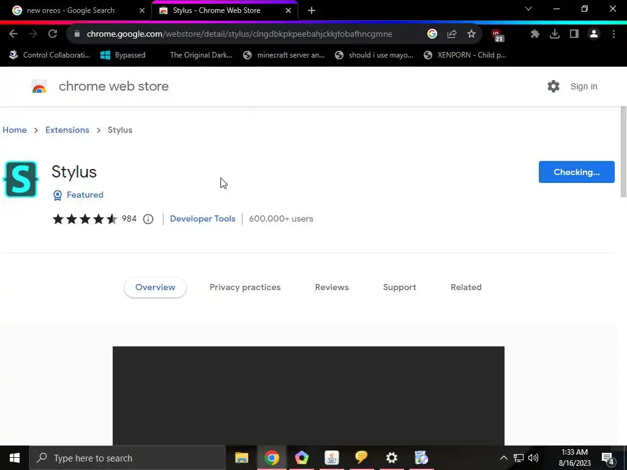Click the Sign in link

(584, 86)
